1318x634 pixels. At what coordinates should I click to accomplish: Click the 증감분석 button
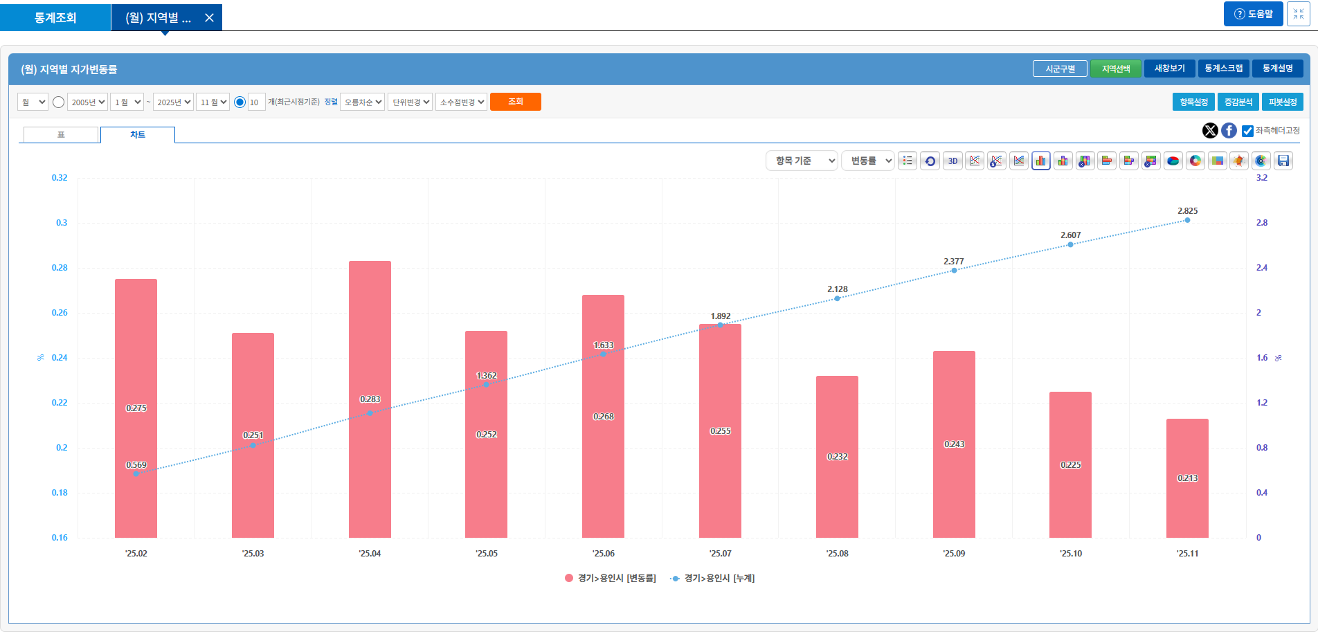pos(1238,102)
